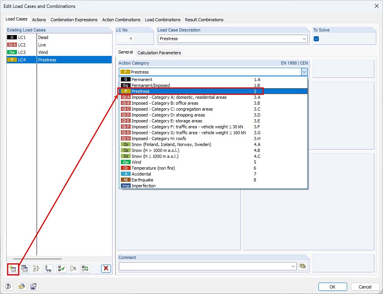Choose Imposed - Category F traffic area ≤ 30 kN
Screen dimensions: 383x294
pyautogui.click(x=213, y=127)
